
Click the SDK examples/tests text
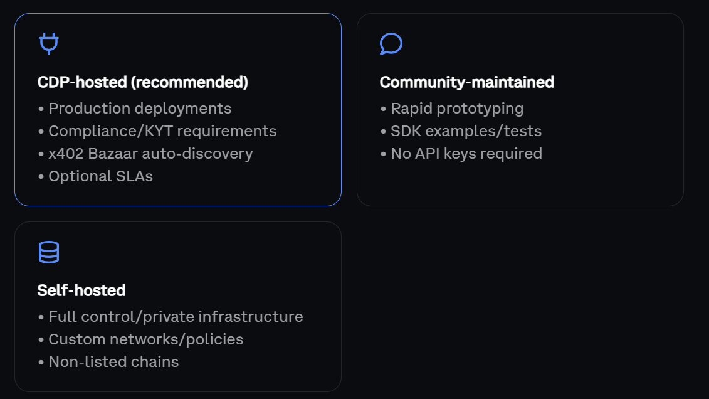pyautogui.click(x=466, y=131)
